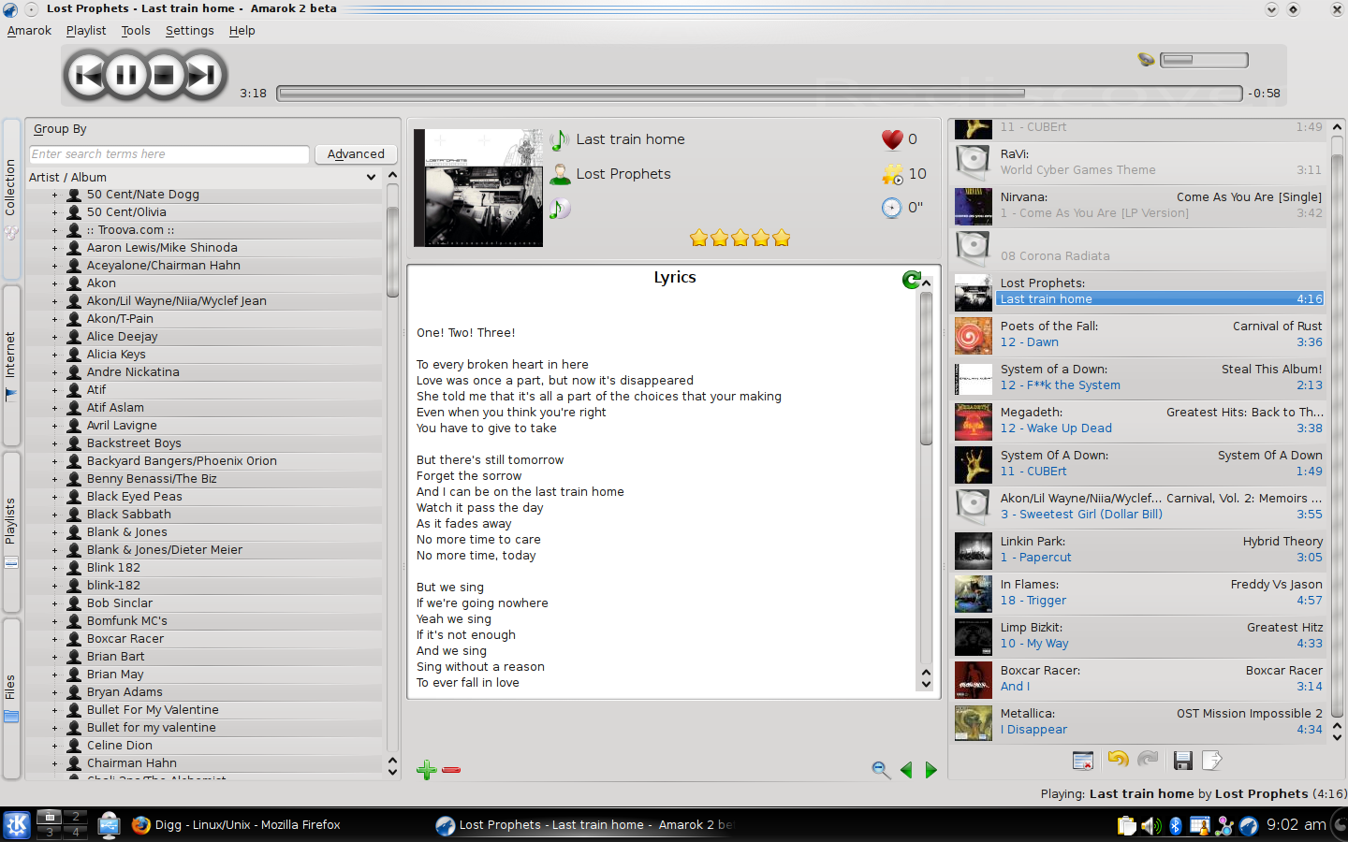Switch to the Playlists sidebar tab
The height and width of the screenshot is (842, 1348).
click(x=11, y=531)
